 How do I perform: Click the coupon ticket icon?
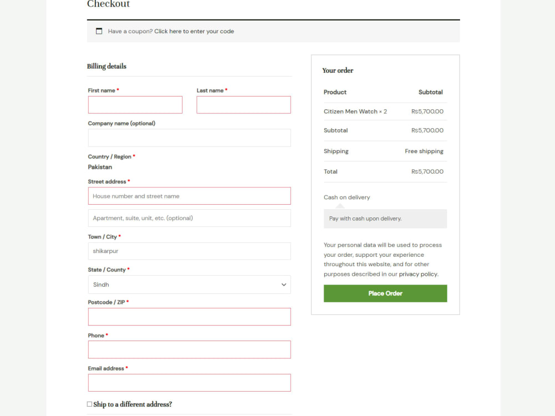click(x=99, y=31)
